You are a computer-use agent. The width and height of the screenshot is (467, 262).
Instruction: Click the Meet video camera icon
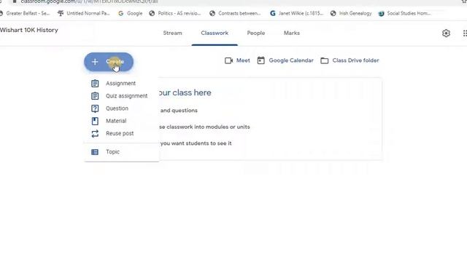(228, 60)
